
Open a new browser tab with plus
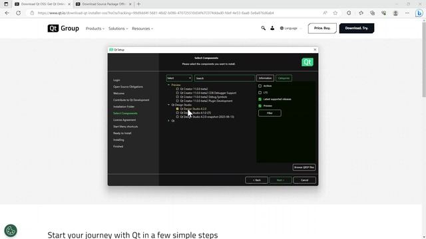pos(138,4)
